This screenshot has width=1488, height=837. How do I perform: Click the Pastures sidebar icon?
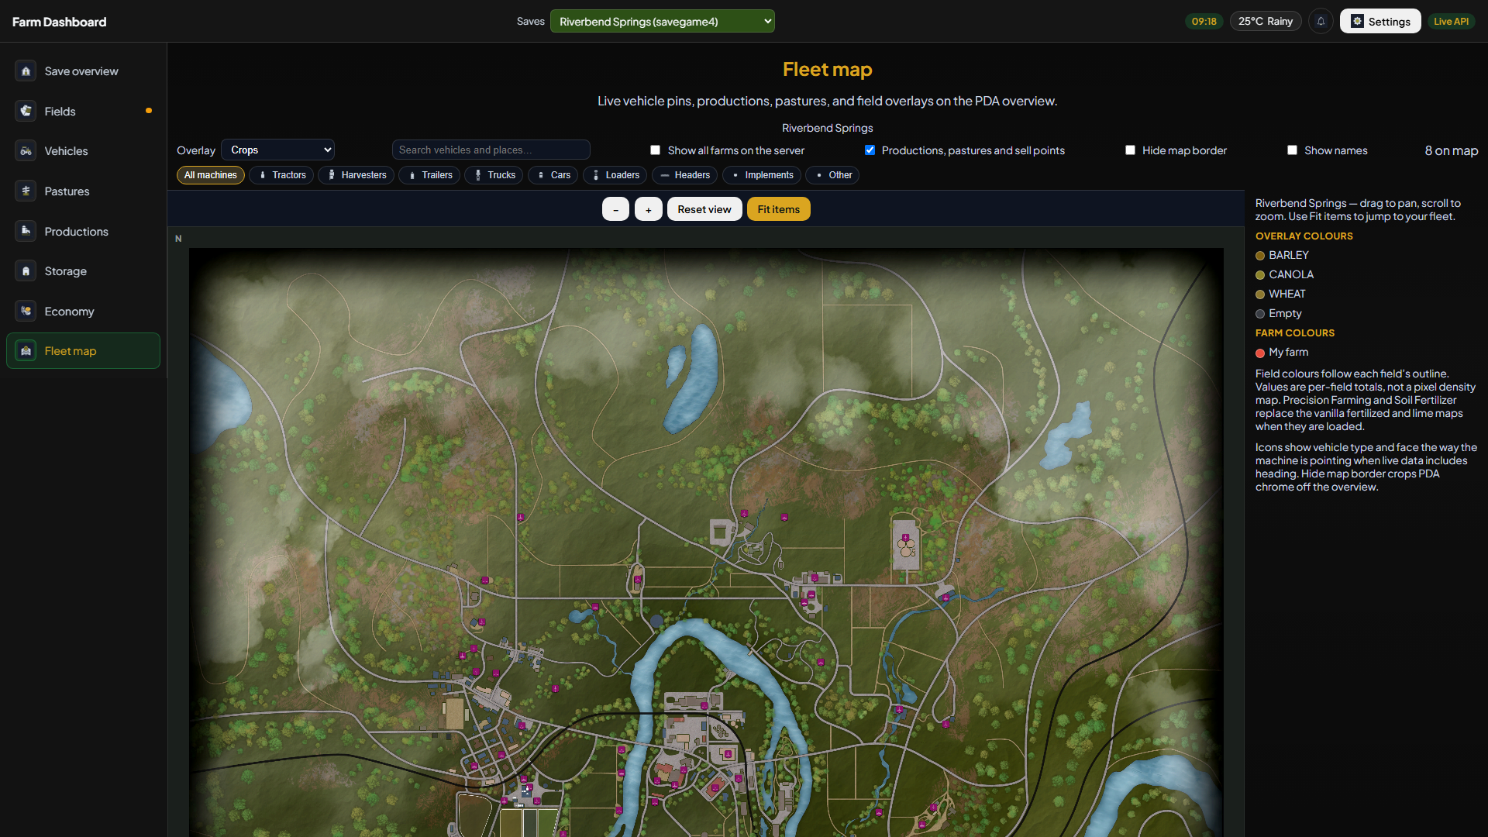pos(26,191)
